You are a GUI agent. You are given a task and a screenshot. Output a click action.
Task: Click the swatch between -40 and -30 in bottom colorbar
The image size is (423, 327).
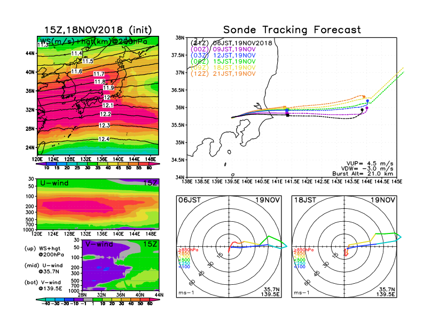[x=50, y=300]
